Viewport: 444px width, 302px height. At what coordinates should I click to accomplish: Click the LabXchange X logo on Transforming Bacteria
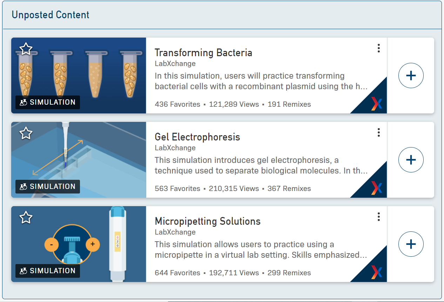[x=377, y=104]
